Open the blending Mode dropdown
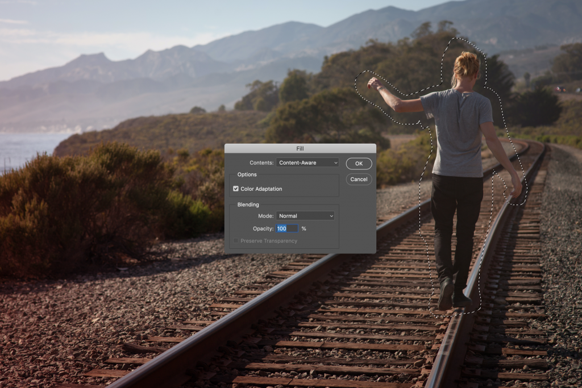 305,216
